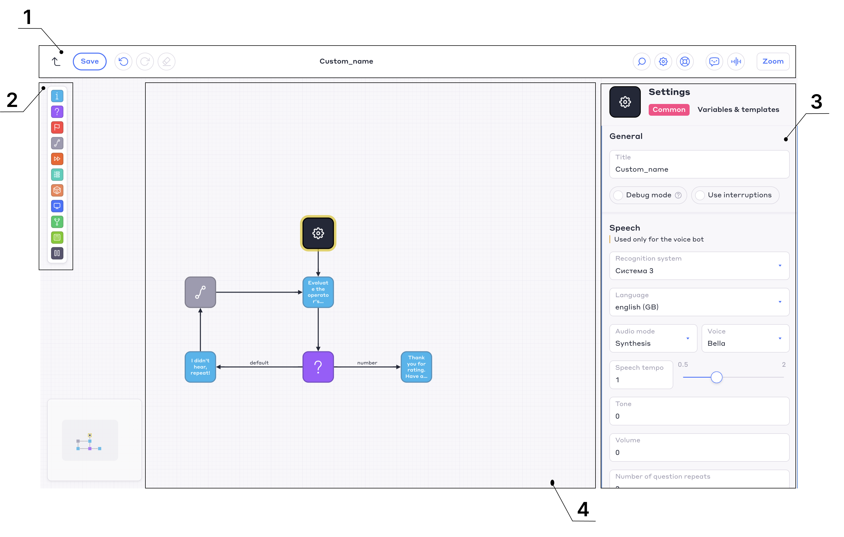Image resolution: width=844 pixels, height=537 pixels.
Task: Select the purple question block in left palette
Action: [x=57, y=112]
